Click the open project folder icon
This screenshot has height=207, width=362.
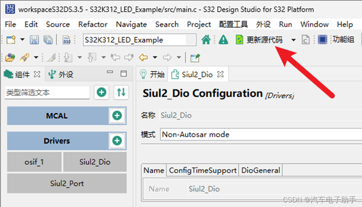click(x=10, y=57)
